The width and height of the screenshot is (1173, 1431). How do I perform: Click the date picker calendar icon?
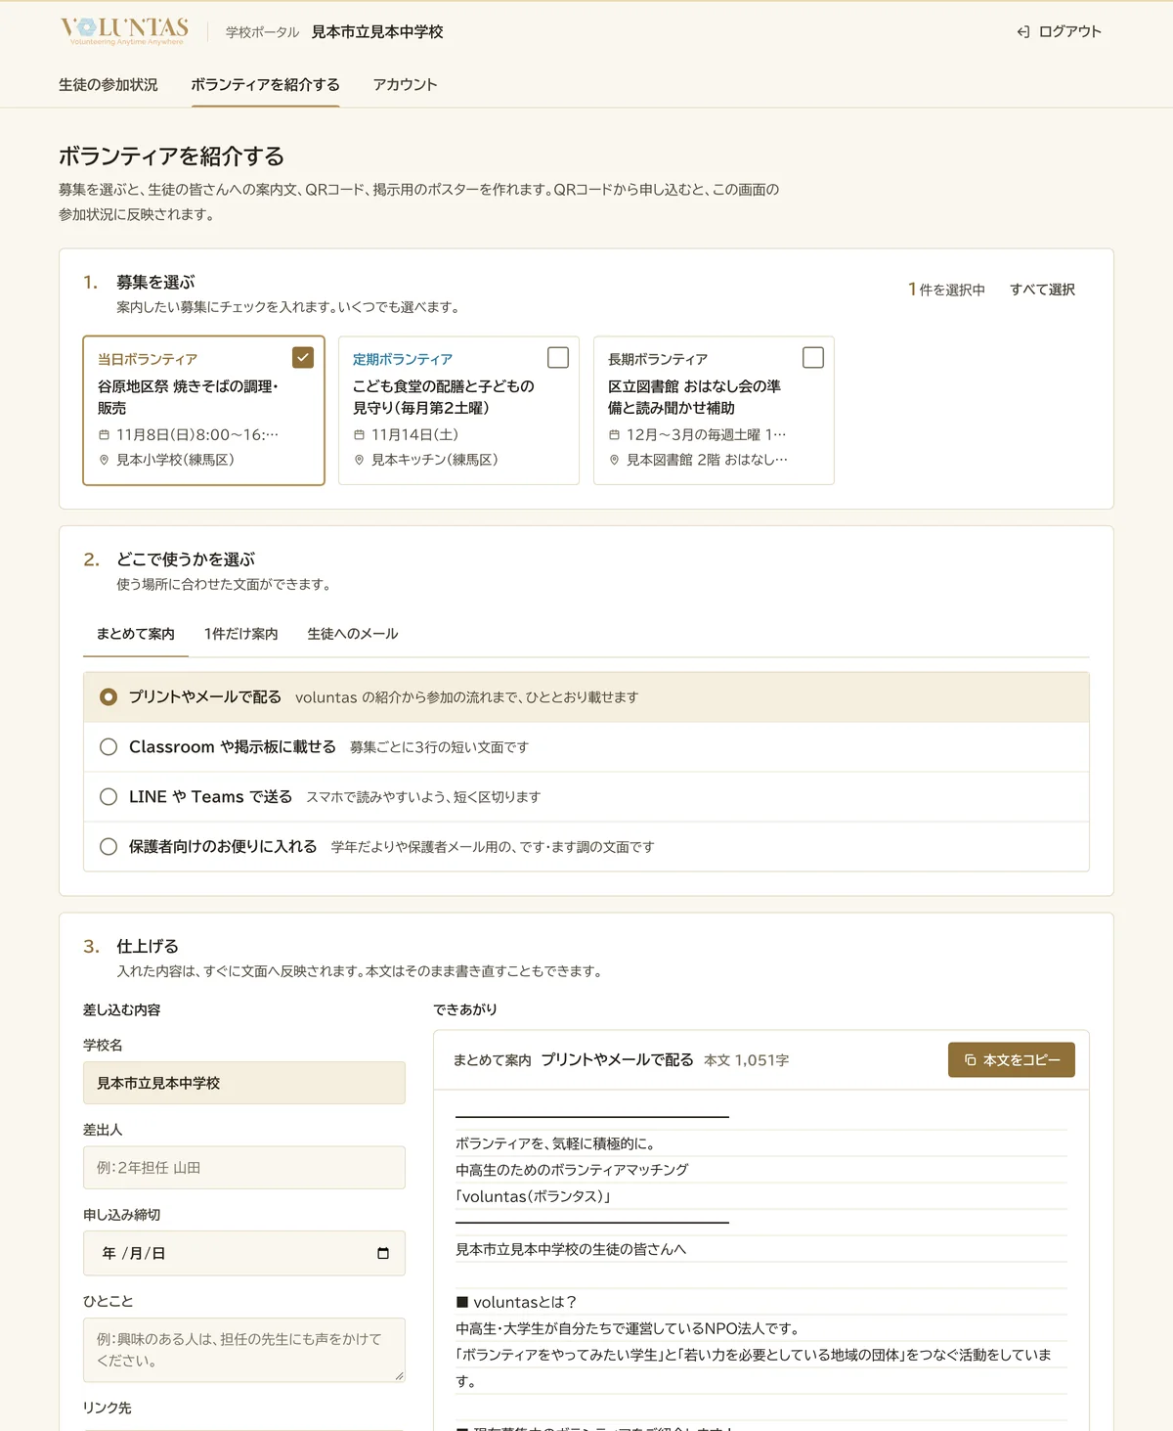pyautogui.click(x=383, y=1253)
